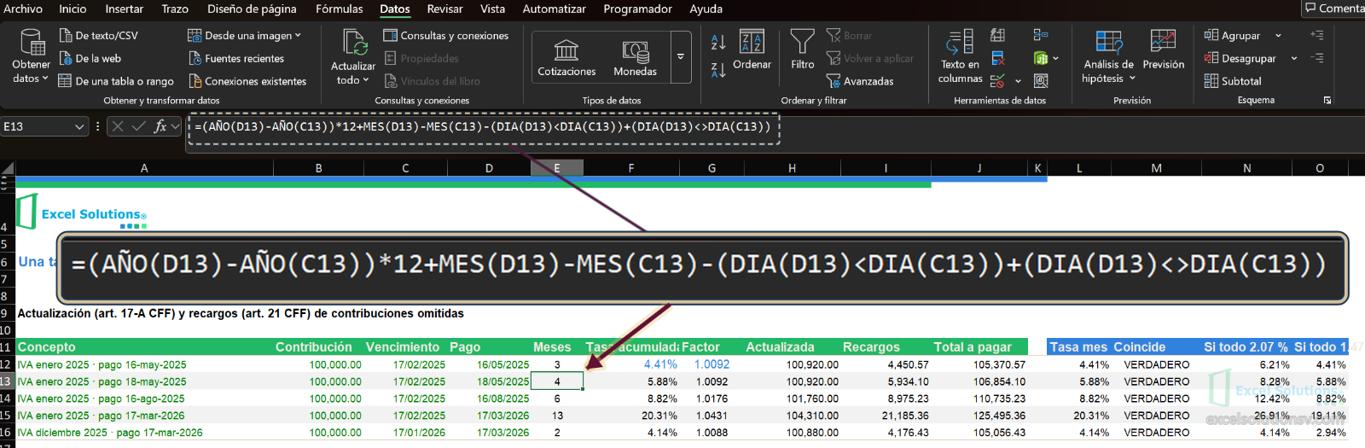
Task: Open the Agrupar dropdown arrow
Action: (1278, 36)
